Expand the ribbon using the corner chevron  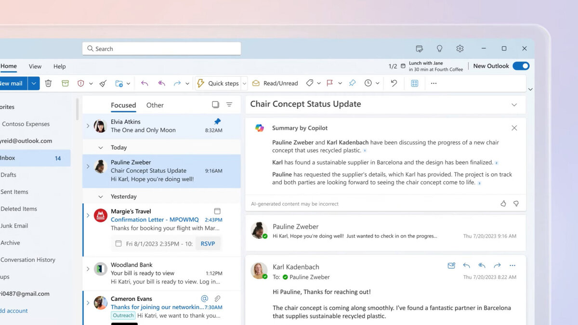pyautogui.click(x=530, y=90)
